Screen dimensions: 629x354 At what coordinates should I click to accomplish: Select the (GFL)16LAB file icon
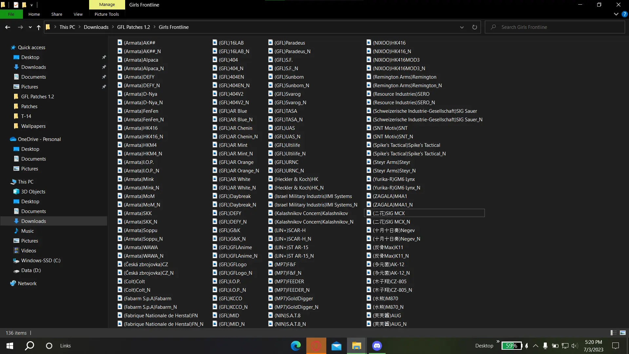pyautogui.click(x=215, y=43)
